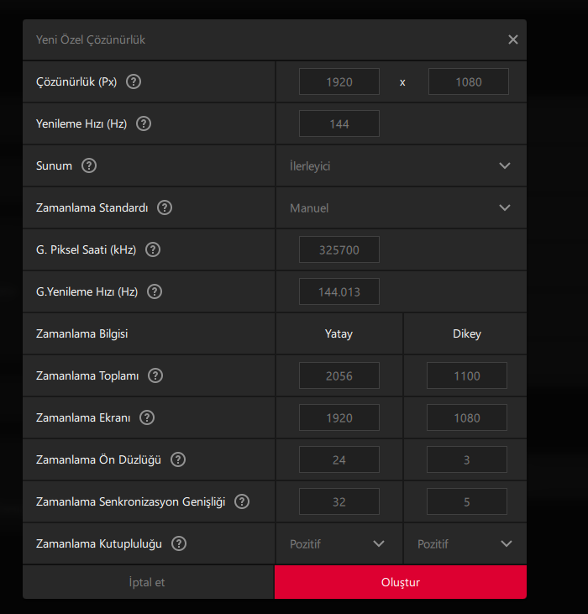Click the G. Piksel Saati value 325700
588x614 pixels.
coord(339,249)
